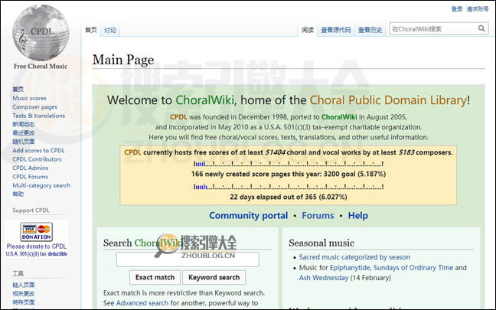Open the Forums link in welcome box
Image resolution: width=496 pixels, height=310 pixels.
(318, 216)
